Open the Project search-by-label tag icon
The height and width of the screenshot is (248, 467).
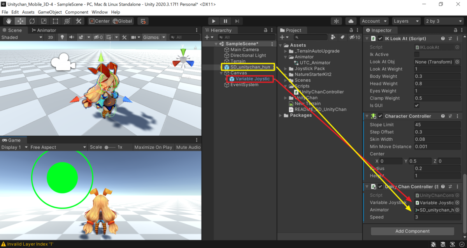[x=342, y=37]
